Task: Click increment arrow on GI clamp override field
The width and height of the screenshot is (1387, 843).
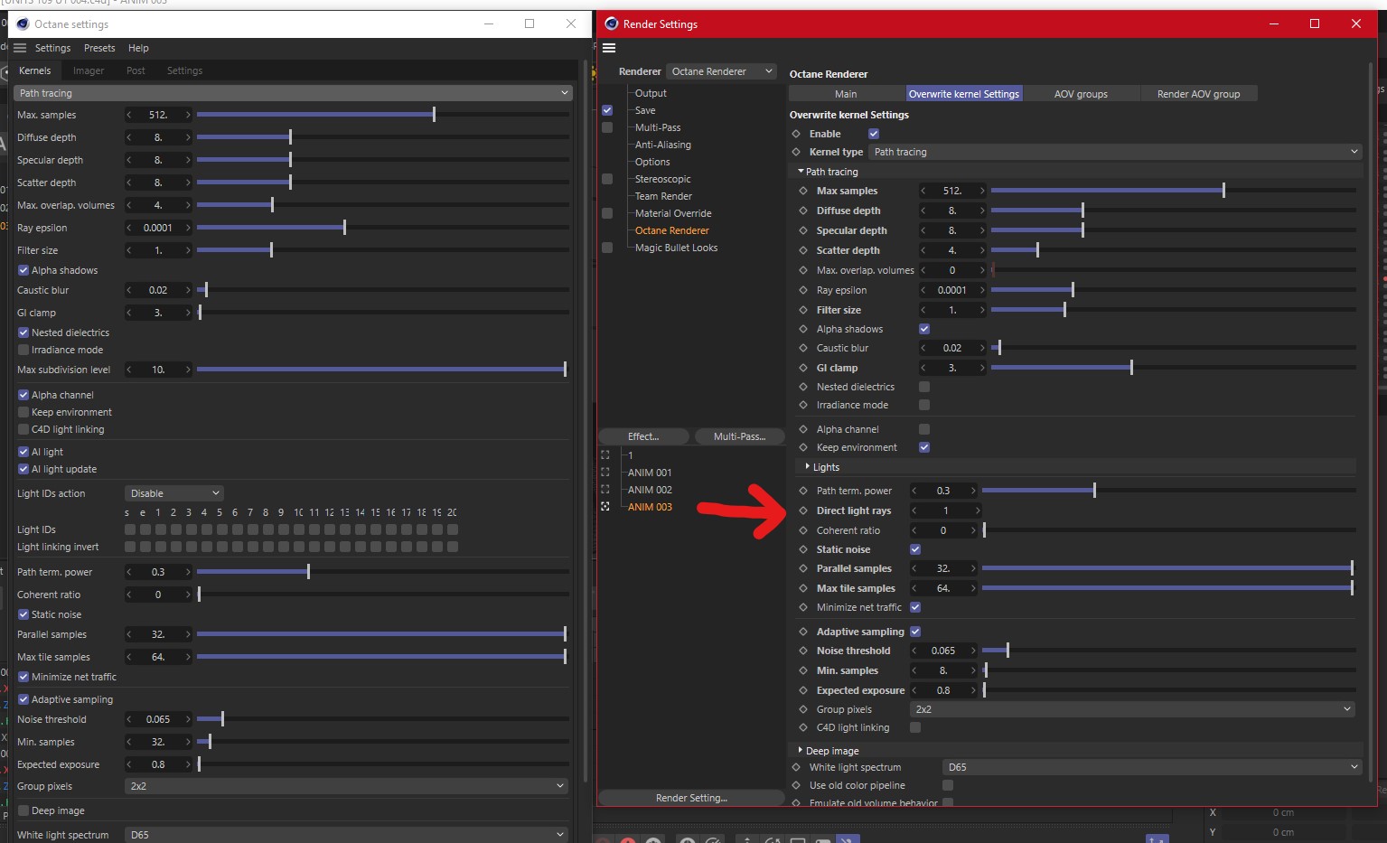Action: pos(982,368)
